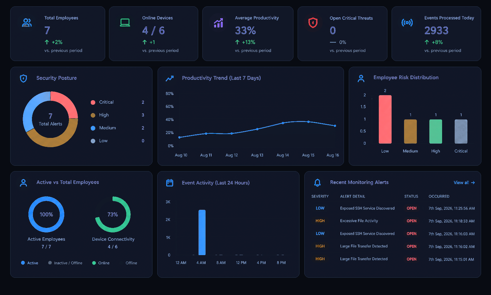This screenshot has height=295, width=491.
Task: Click the green up arrow beside +2%
Action: 47,42
